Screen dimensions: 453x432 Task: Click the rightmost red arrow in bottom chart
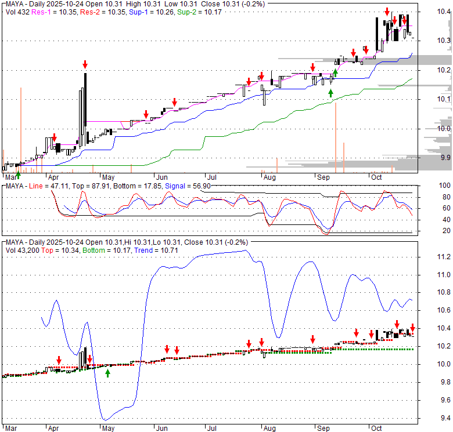[412, 328]
